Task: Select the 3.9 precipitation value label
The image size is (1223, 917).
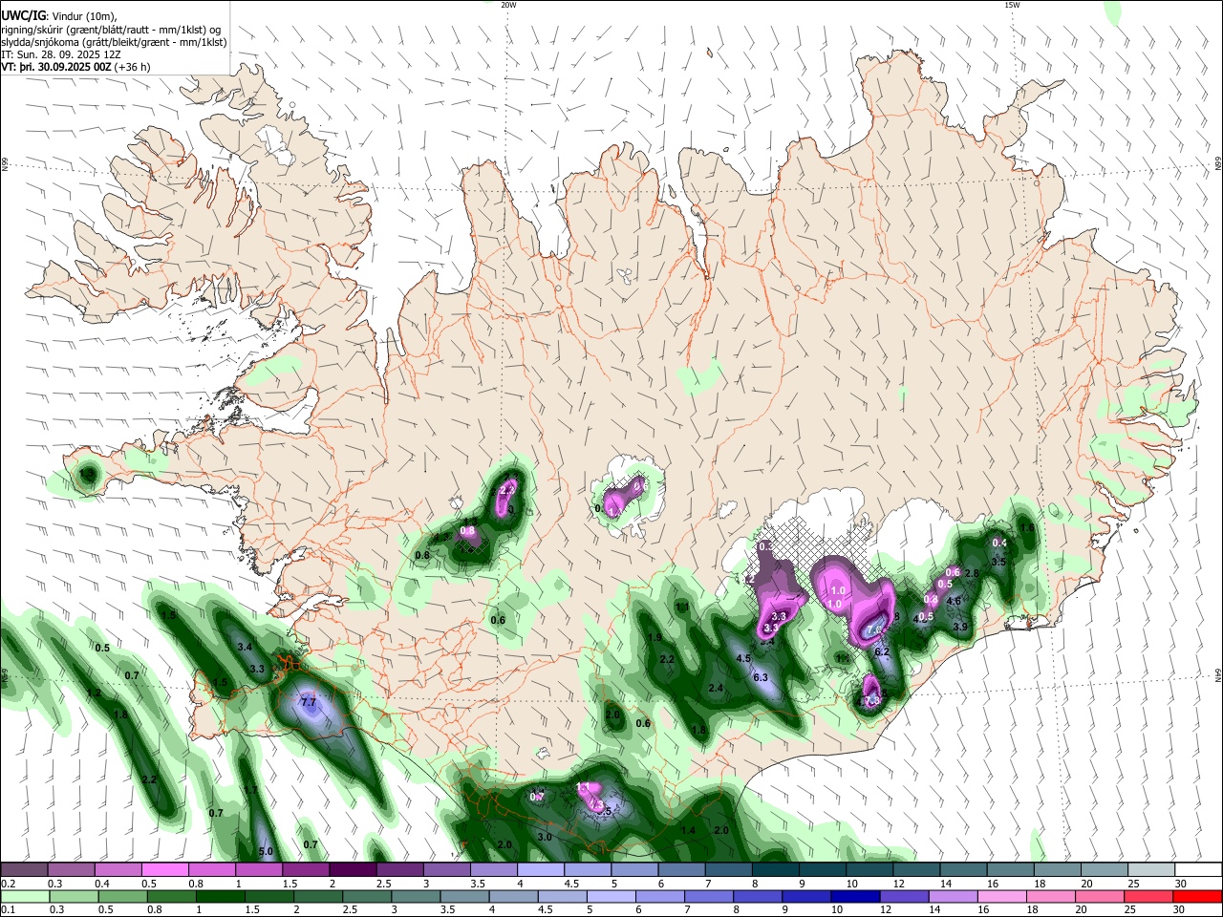Action: (961, 627)
